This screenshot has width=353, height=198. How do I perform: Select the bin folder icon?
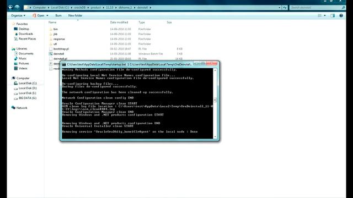click(x=51, y=29)
